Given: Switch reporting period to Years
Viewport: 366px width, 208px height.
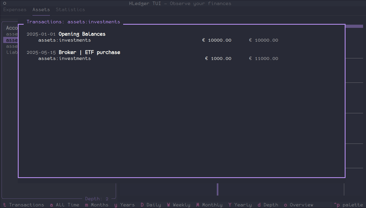Looking at the screenshot, I should [124, 205].
